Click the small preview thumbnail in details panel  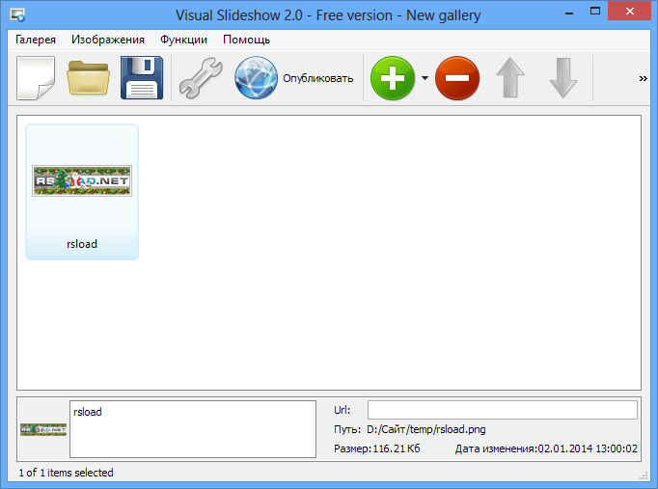43,429
